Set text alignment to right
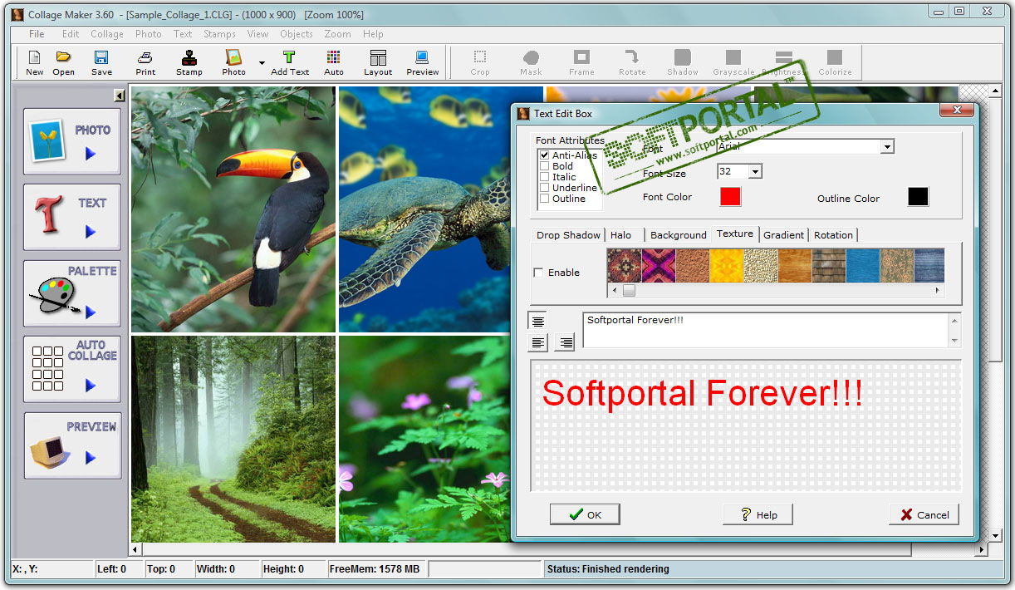This screenshot has height=590, width=1015. (566, 342)
